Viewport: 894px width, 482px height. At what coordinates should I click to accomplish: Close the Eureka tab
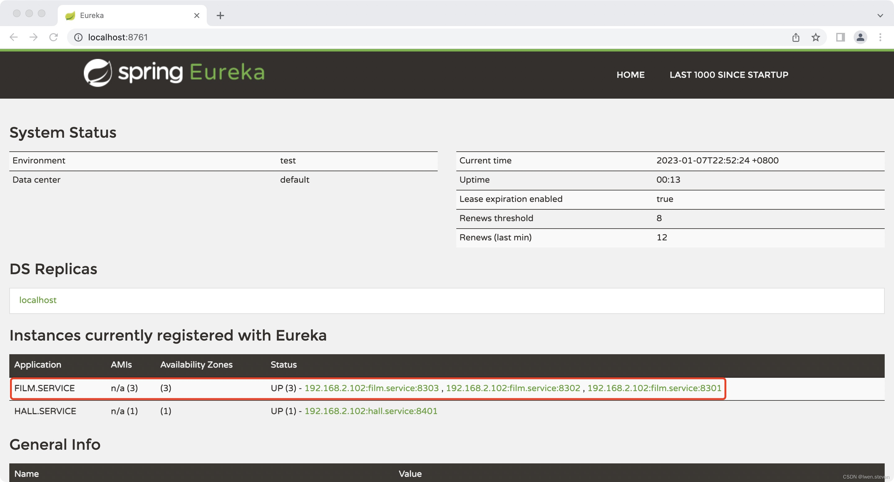click(x=196, y=16)
